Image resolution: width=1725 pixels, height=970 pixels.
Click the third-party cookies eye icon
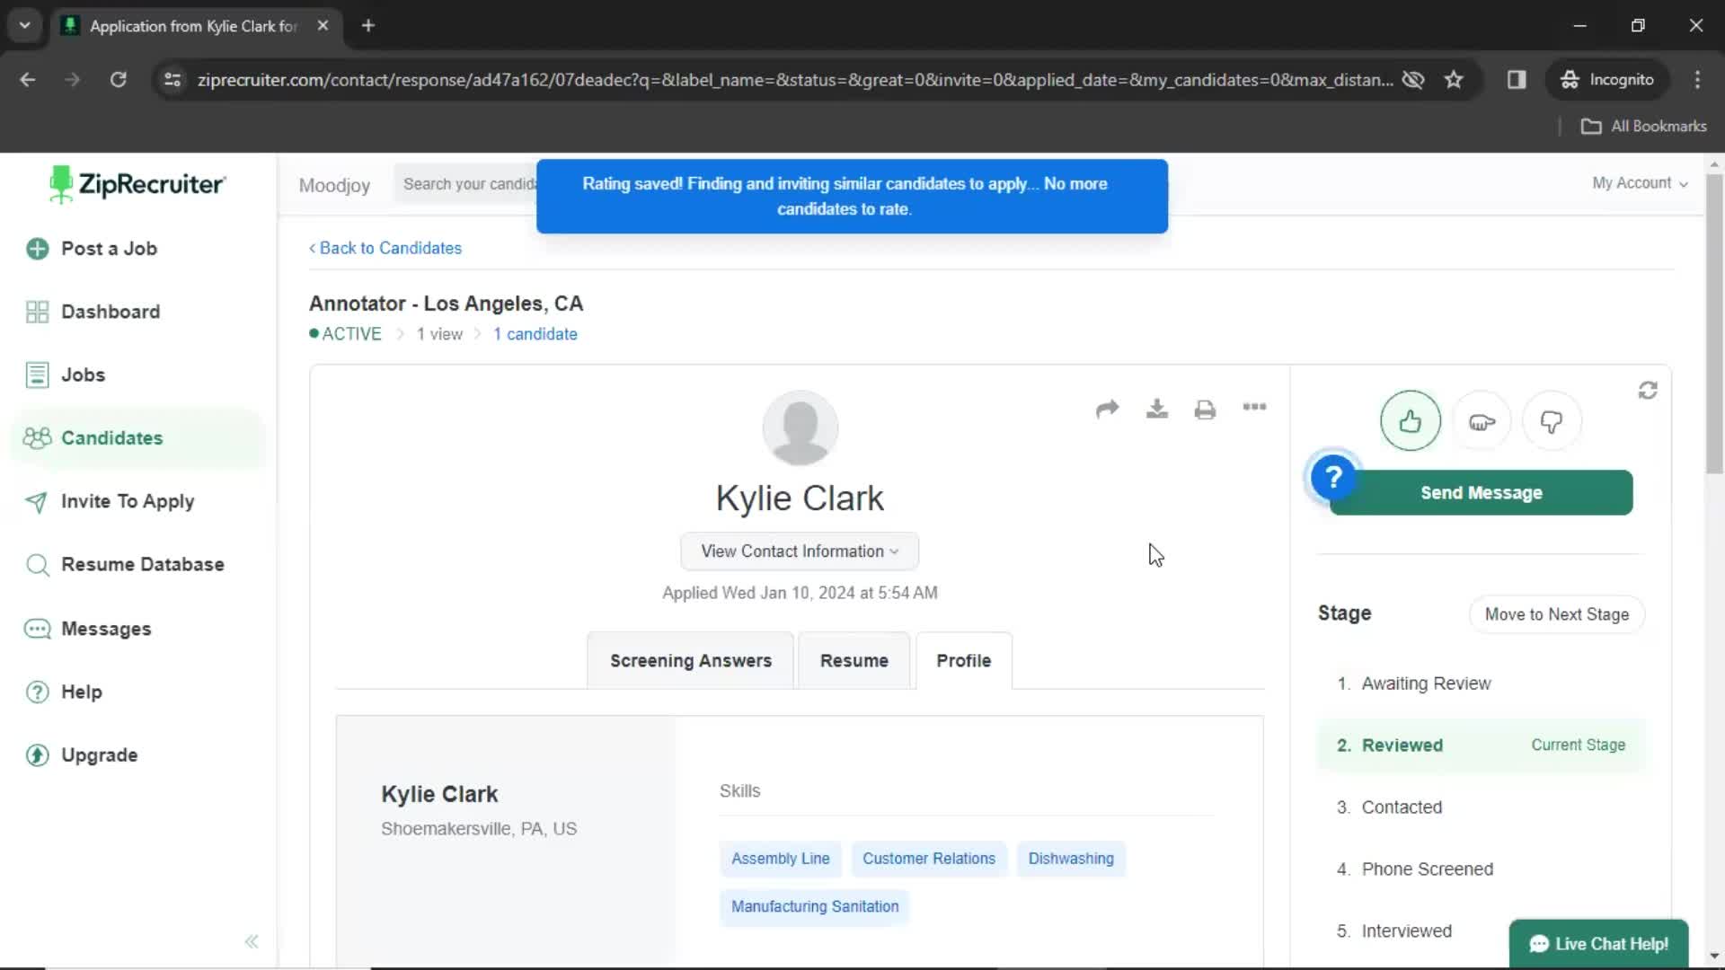pyautogui.click(x=1413, y=80)
